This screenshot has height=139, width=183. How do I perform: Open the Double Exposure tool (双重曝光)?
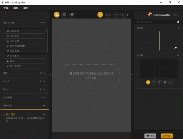coord(25,56)
